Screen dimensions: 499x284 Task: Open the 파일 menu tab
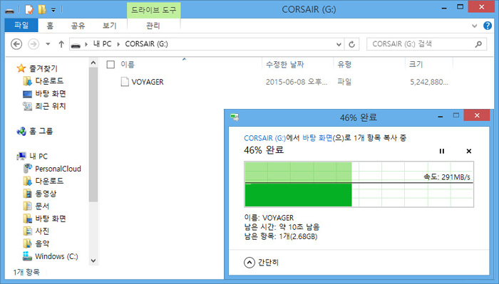click(21, 26)
